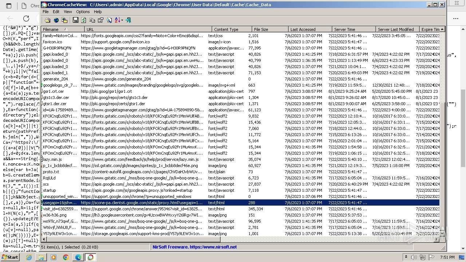
Task: Open the Edit menu
Action: coord(56,12)
